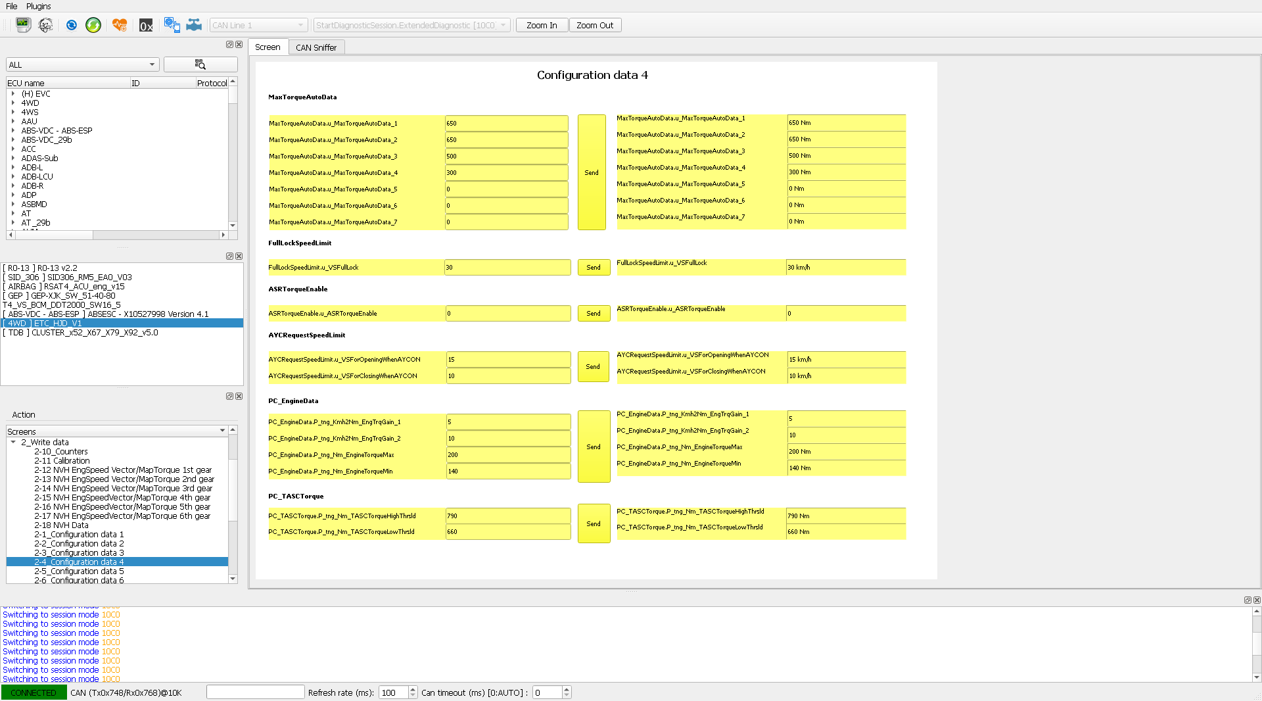
Task: Send the FullLockSpeedLimit value
Action: [594, 268]
